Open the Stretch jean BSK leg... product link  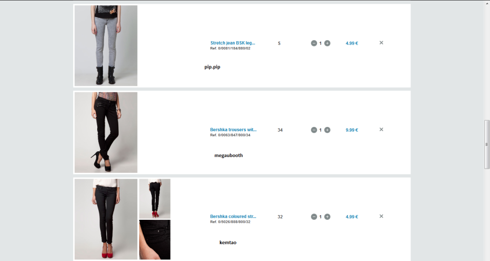click(232, 43)
